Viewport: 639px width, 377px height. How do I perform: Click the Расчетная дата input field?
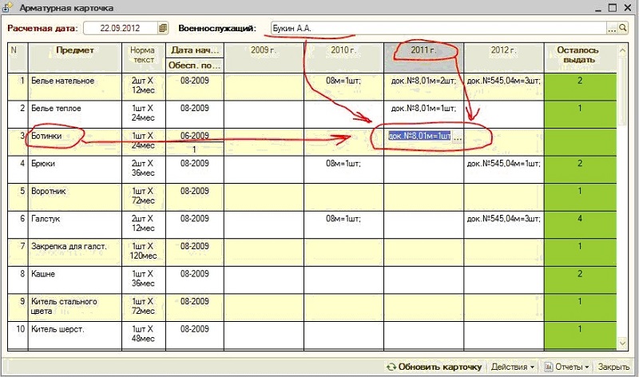[120, 28]
